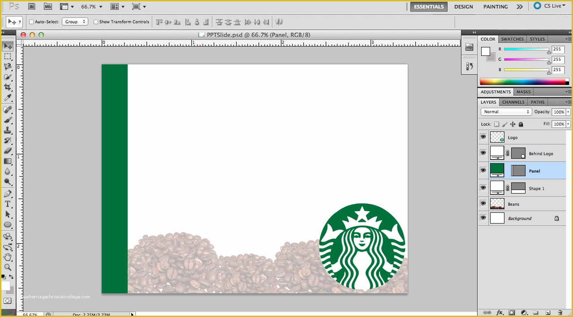This screenshot has height=317, width=573.
Task: Toggle Lock transparent pixels
Action: click(496, 124)
